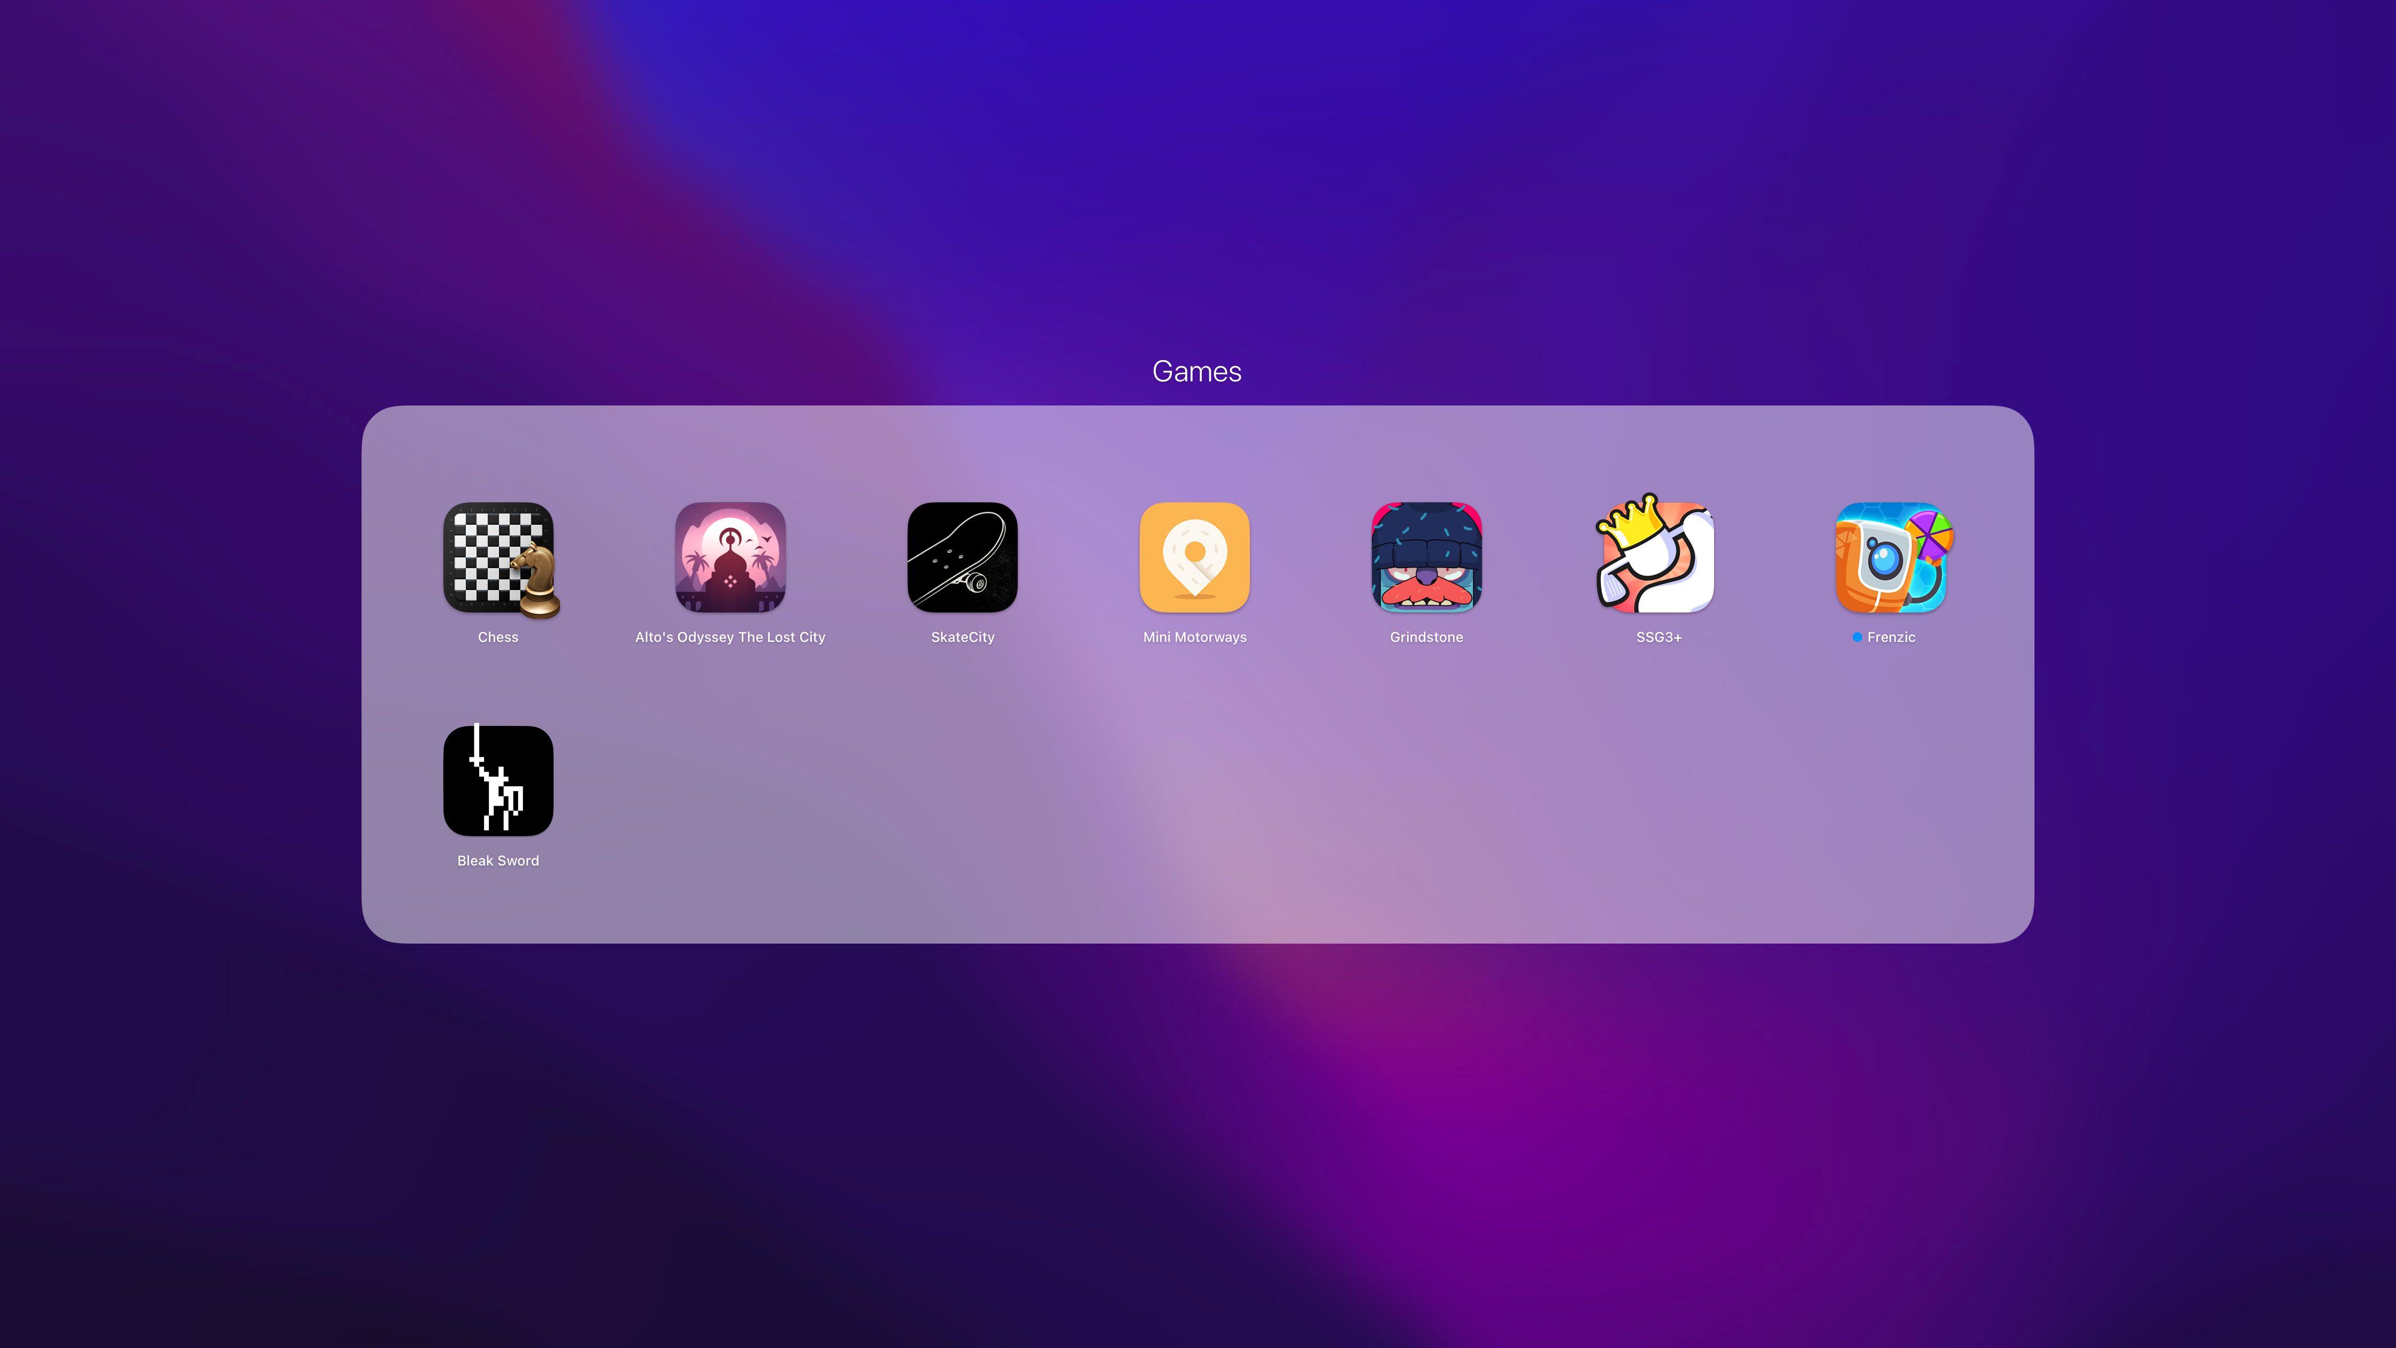Open the Chess app icon
Screen dimensions: 2396x1348
[x=498, y=557]
